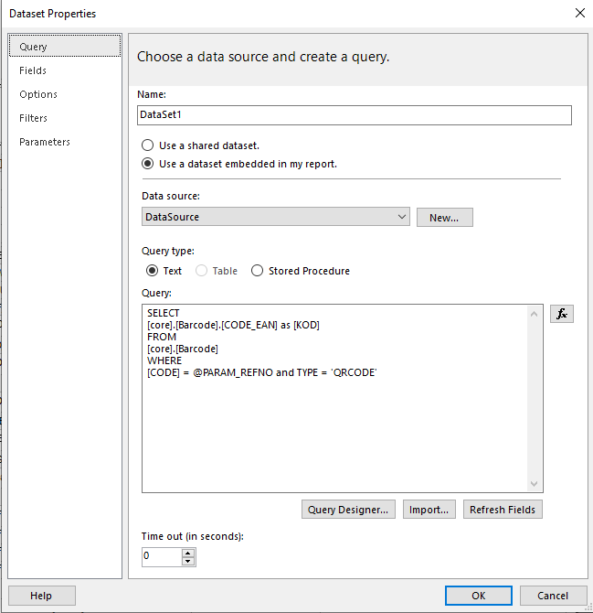Image resolution: width=593 pixels, height=613 pixels.
Task: Launch the Query Designer
Action: pos(349,510)
